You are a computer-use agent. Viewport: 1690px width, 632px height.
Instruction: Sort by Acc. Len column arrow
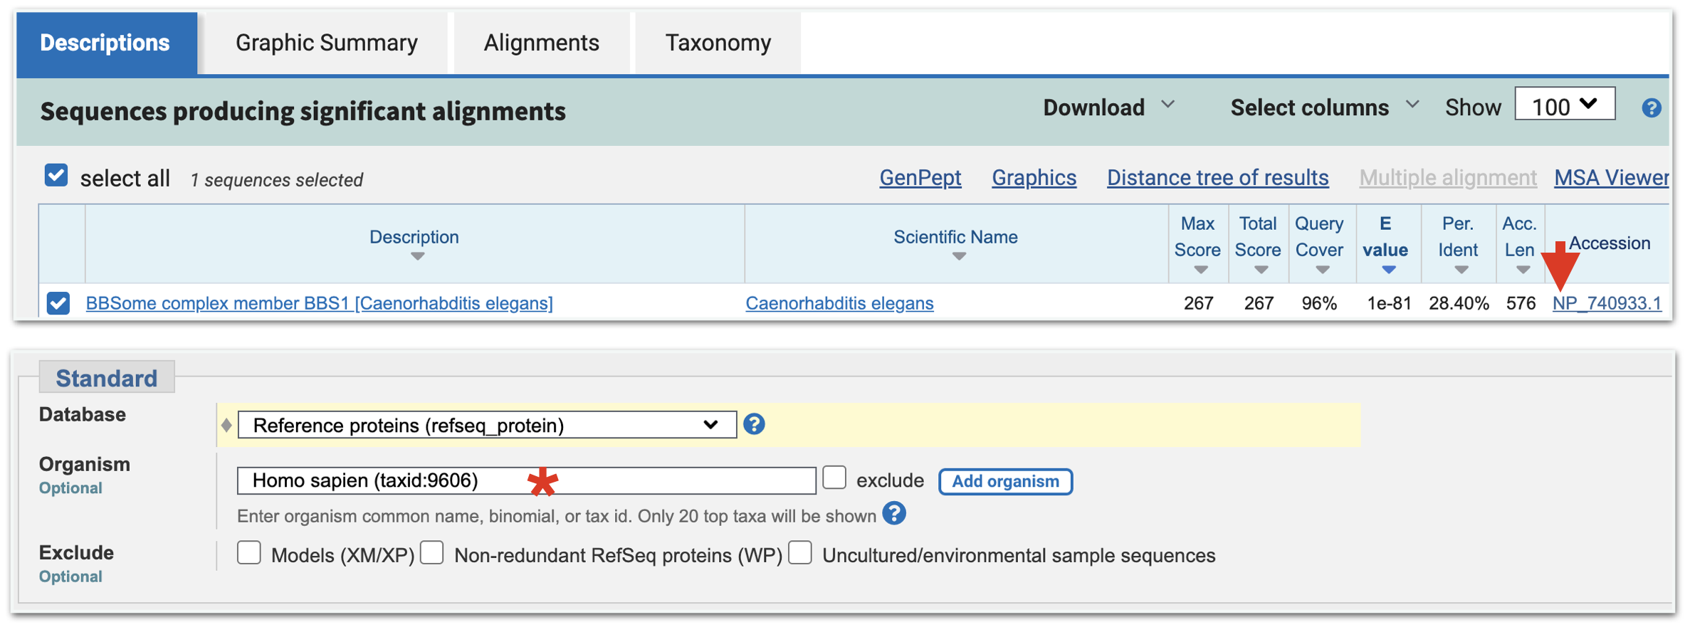coord(1523,270)
